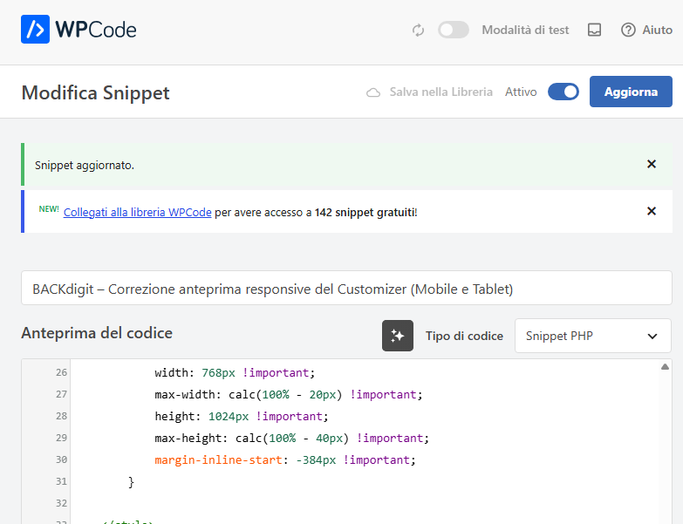Viewport: 683px width, 524px height.
Task: Open the AI sparkle code generator button
Action: coord(397,336)
